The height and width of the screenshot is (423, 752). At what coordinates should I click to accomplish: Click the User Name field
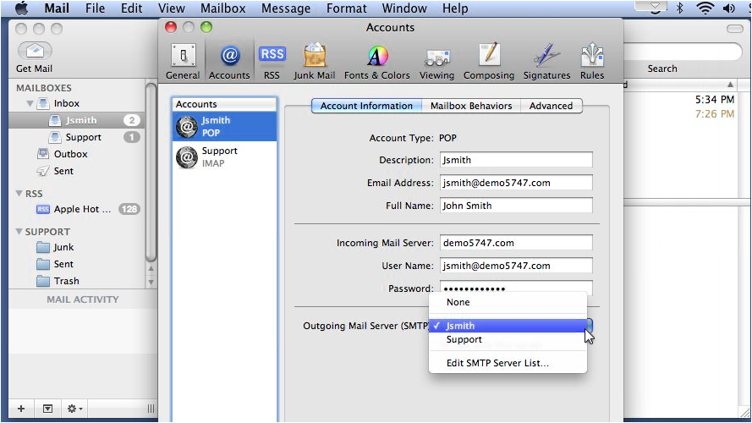tap(516, 266)
